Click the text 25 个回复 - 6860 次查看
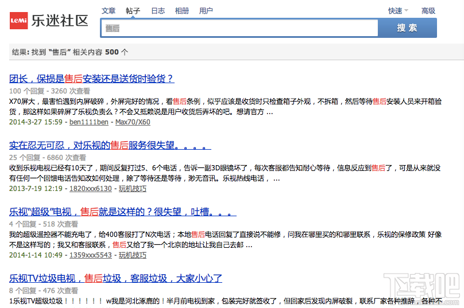This screenshot has width=464, height=308. 48,158
